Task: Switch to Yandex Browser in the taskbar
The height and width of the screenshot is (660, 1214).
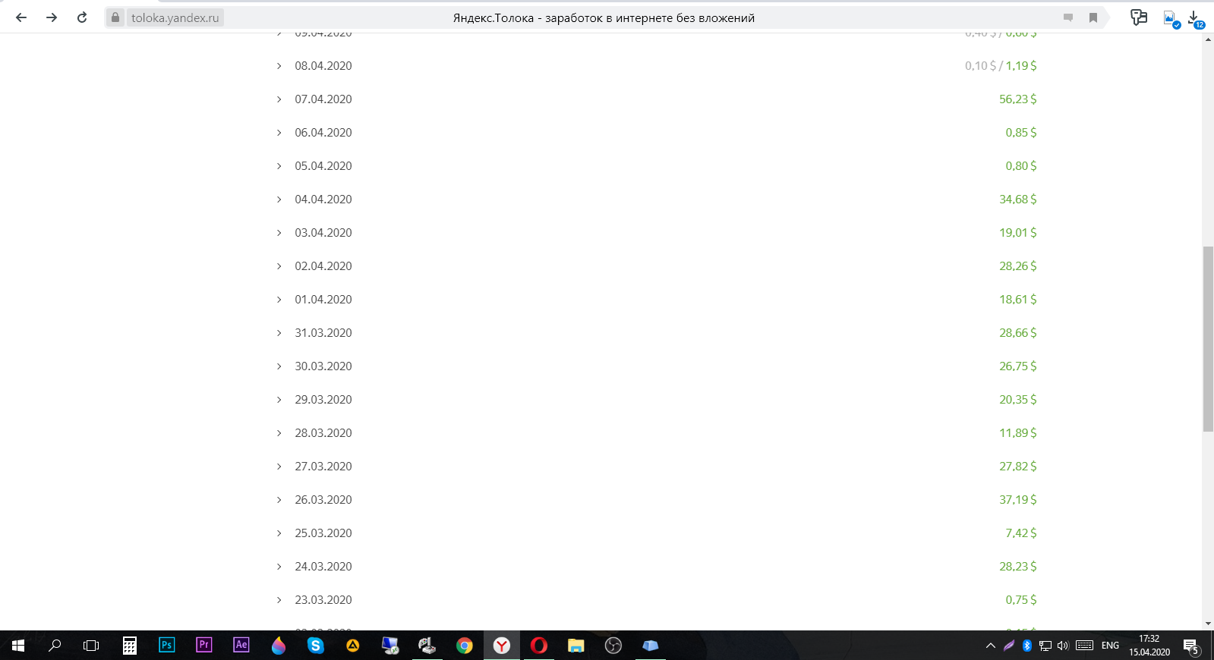Action: [x=502, y=646]
